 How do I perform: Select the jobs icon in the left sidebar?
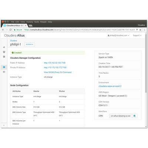point(4,57)
